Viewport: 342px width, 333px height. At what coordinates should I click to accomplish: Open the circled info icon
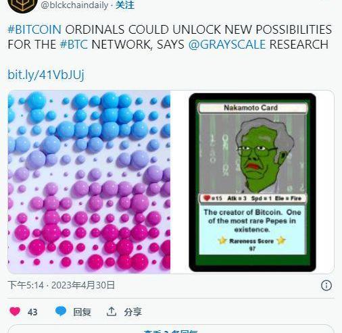(x=326, y=286)
